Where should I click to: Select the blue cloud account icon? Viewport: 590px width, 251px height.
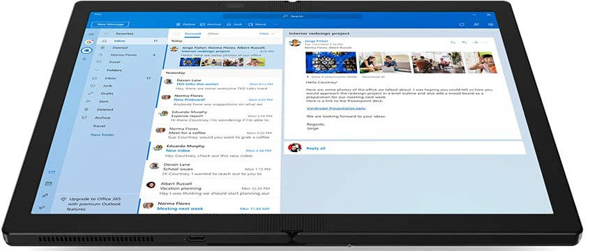[86, 50]
